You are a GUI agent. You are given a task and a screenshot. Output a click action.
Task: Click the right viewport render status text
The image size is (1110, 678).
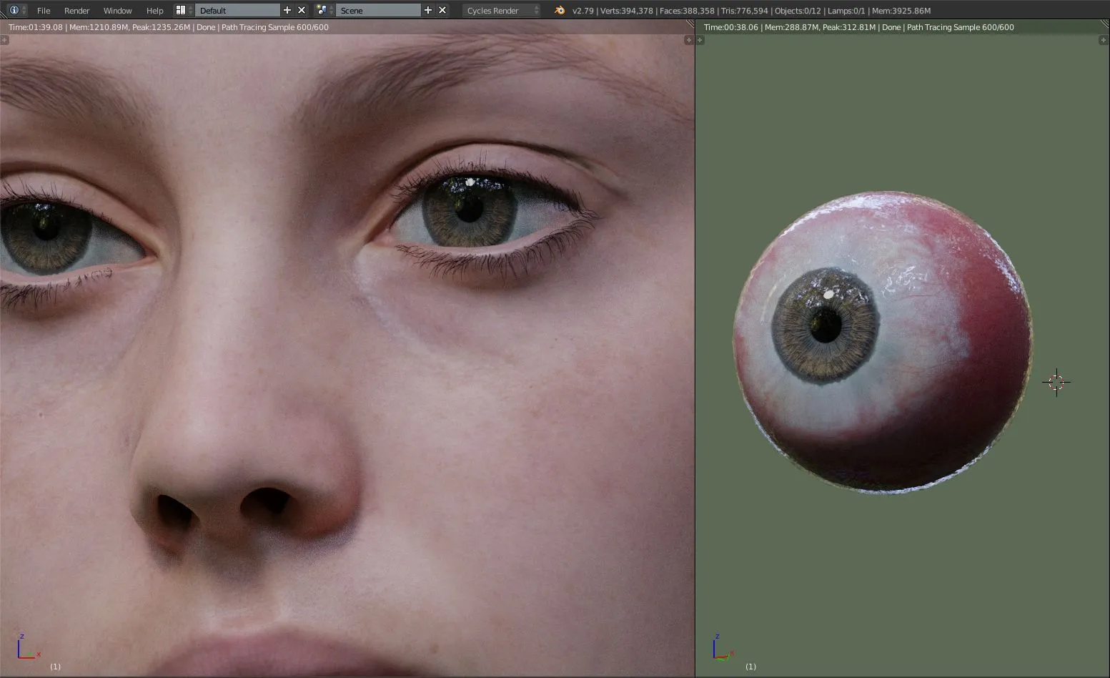(858, 27)
